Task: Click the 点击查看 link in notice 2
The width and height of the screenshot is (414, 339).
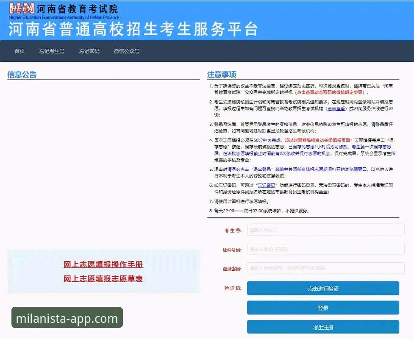Action: point(336,108)
